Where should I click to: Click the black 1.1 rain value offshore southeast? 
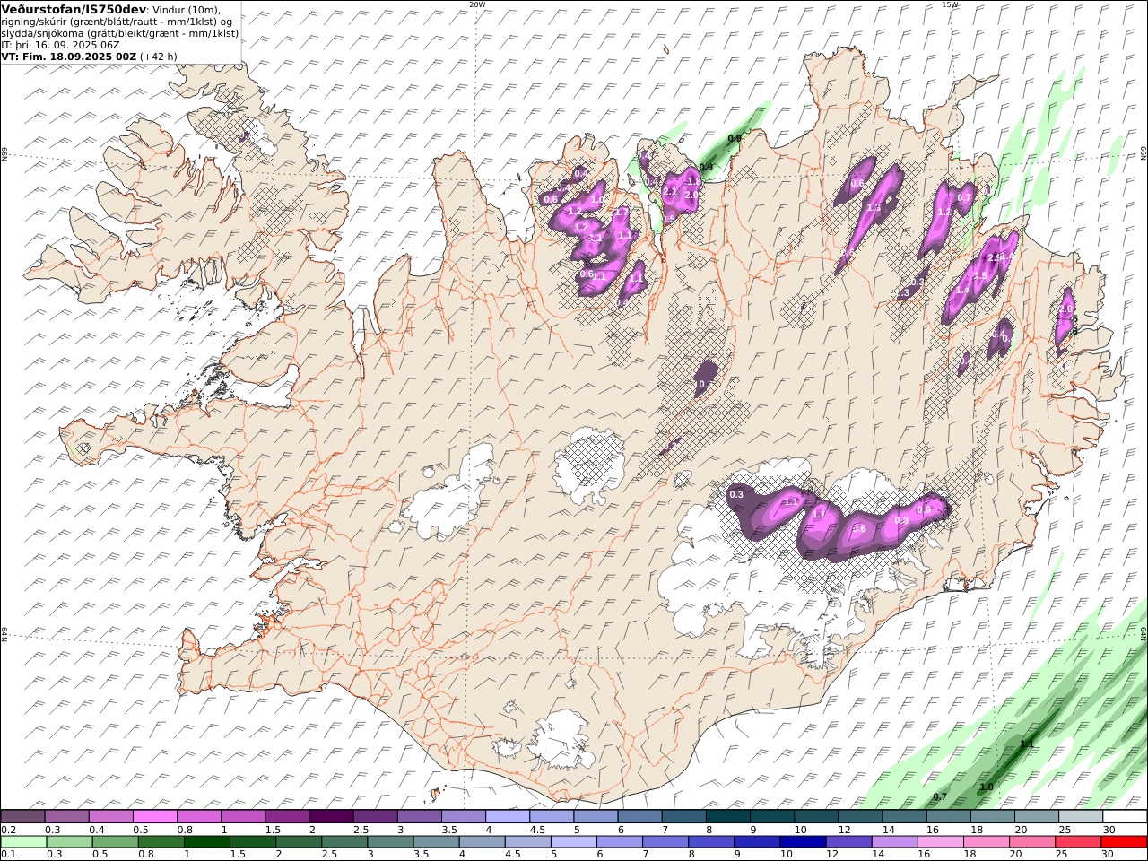pyautogui.click(x=1028, y=744)
